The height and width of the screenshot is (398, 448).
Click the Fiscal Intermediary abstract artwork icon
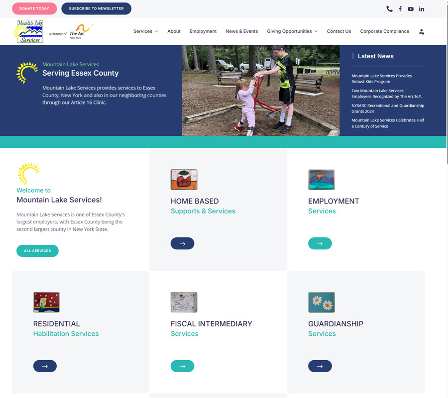pyautogui.click(x=184, y=302)
